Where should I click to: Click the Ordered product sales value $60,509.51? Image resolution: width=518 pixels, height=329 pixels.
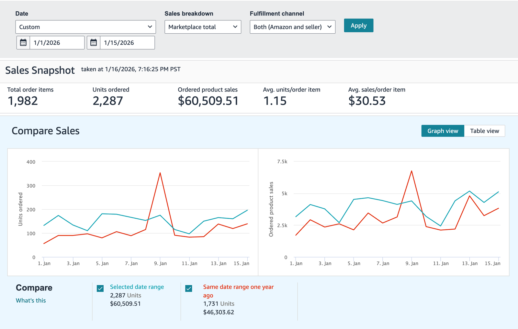(208, 101)
